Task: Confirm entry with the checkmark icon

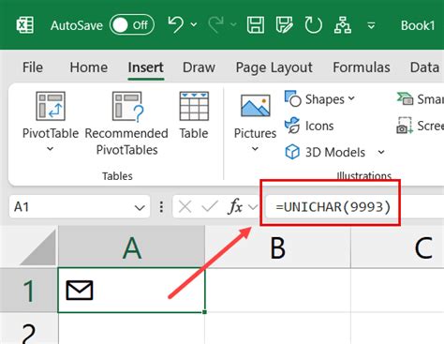Action: (210, 206)
